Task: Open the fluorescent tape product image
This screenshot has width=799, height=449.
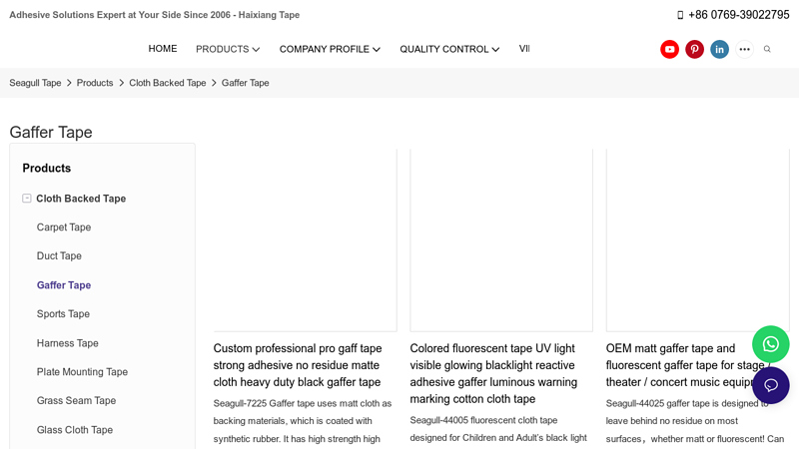Action: [501, 240]
